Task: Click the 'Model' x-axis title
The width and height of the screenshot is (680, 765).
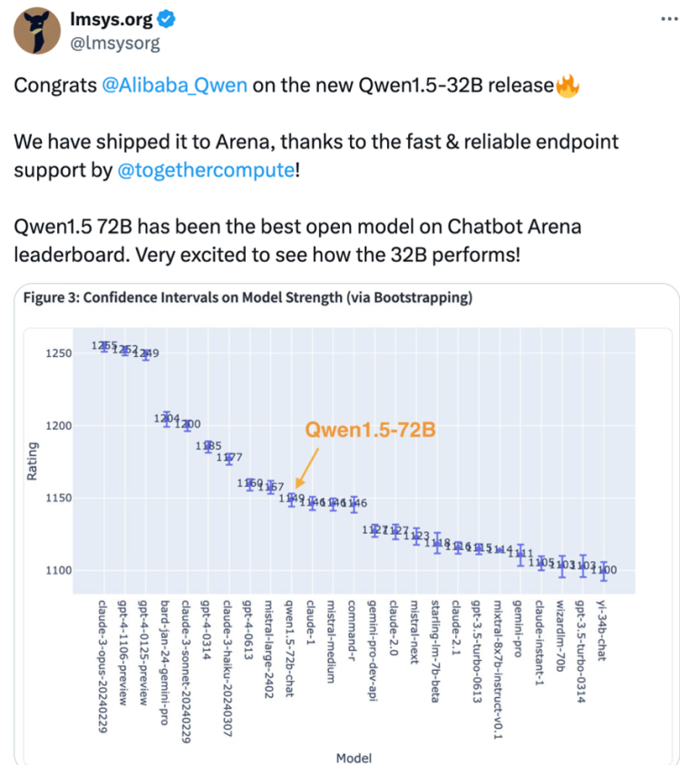Action: pos(354,758)
